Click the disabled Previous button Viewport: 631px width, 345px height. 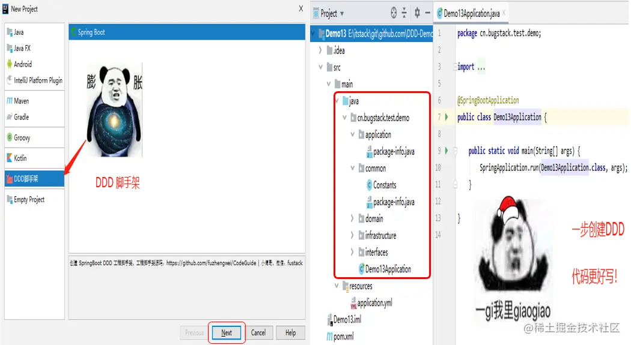(x=194, y=332)
